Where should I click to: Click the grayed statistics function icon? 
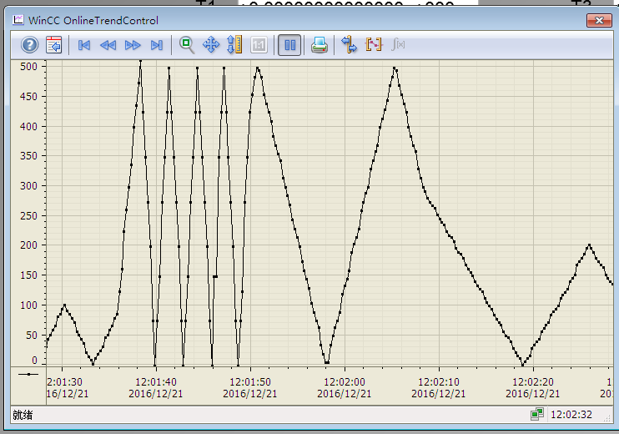point(398,45)
